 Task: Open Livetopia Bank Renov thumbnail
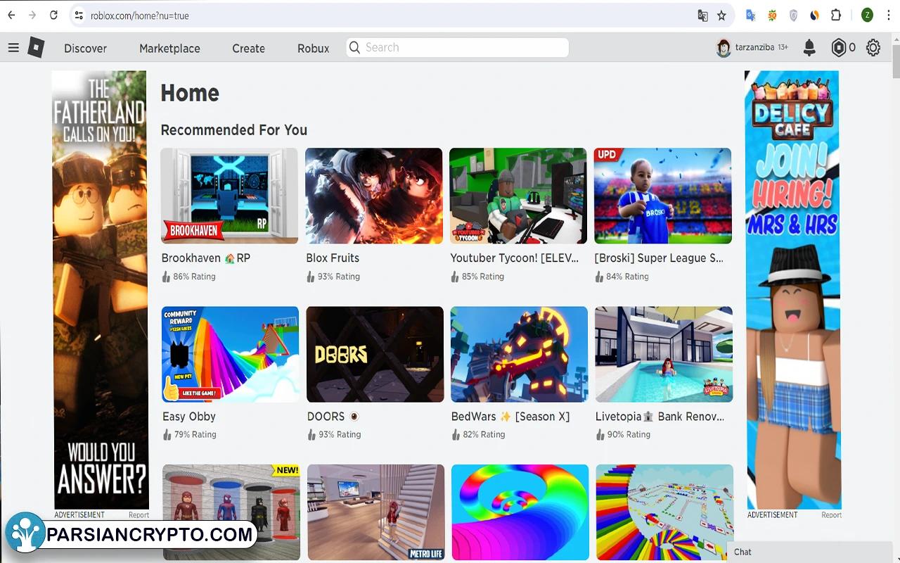click(664, 354)
